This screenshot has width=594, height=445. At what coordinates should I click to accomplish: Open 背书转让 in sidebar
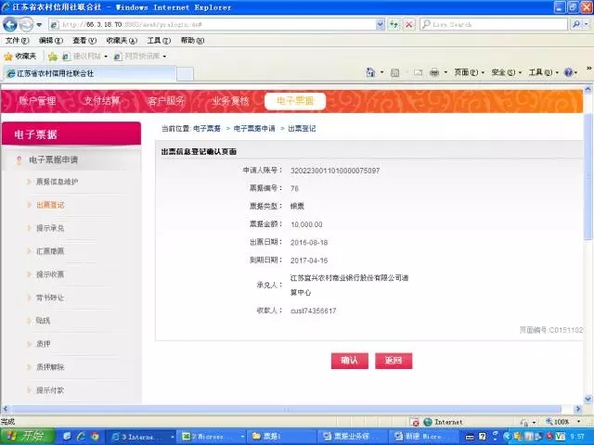(50, 298)
